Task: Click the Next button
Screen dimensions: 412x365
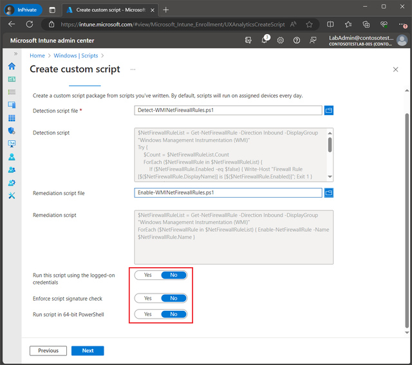Action: point(88,351)
